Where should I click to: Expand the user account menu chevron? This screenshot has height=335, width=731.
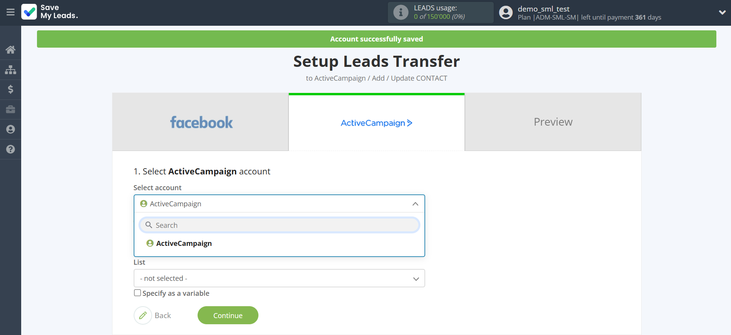pos(722,12)
